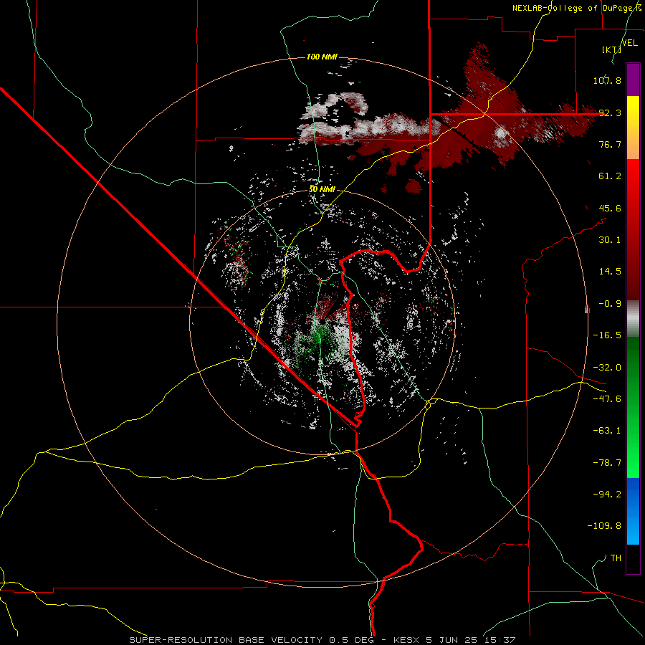Click the 107.8 value on velocity scale

click(607, 80)
